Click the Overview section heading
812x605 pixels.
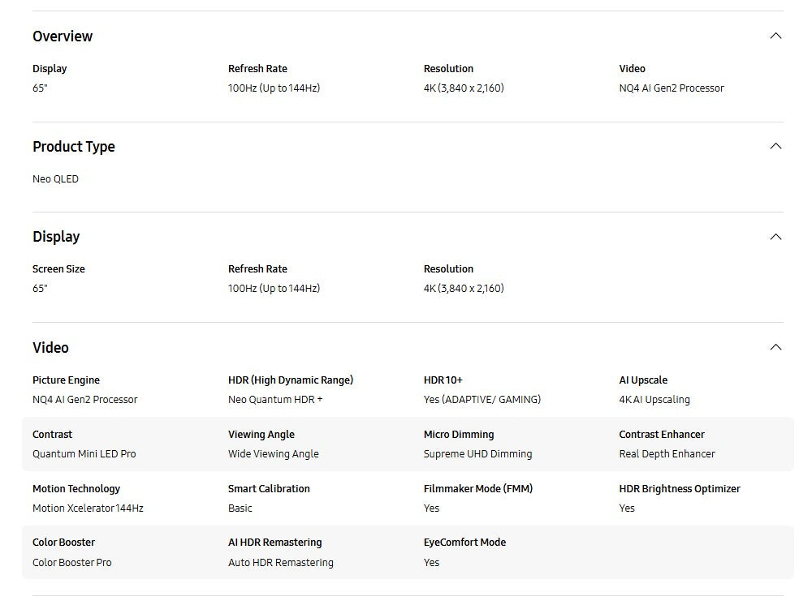tap(63, 36)
